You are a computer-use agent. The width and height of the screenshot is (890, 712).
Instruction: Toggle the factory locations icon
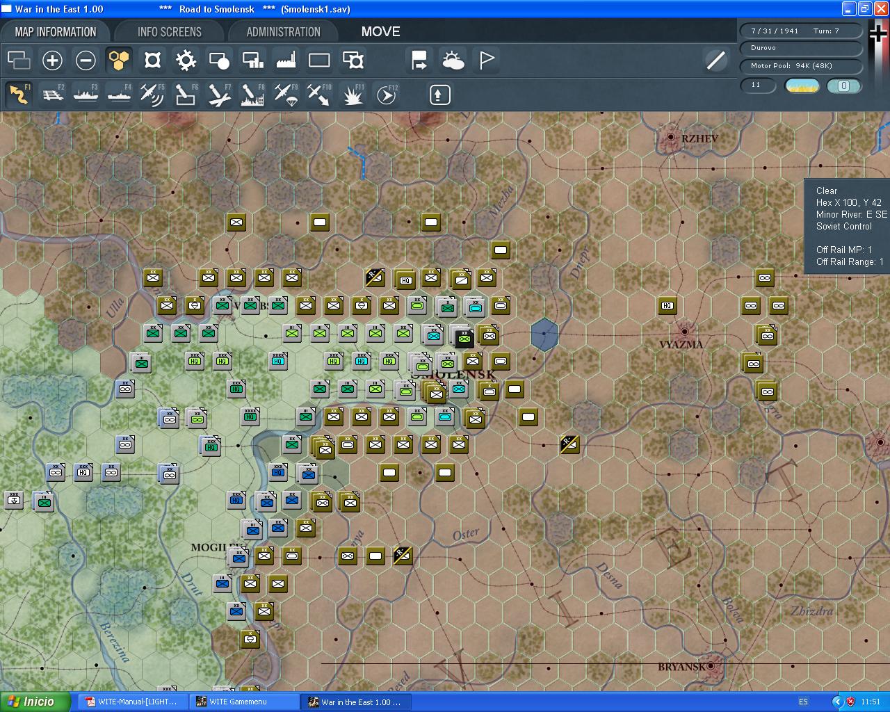[286, 60]
